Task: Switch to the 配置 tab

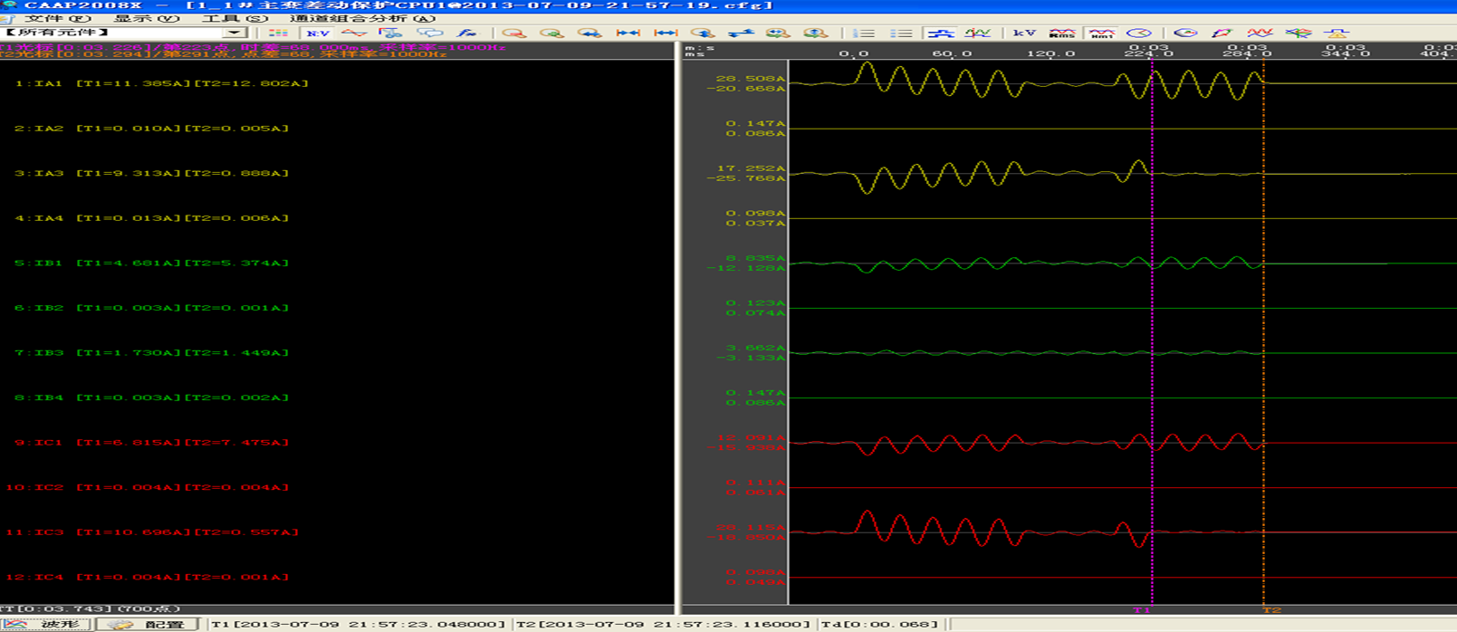Action: click(147, 624)
